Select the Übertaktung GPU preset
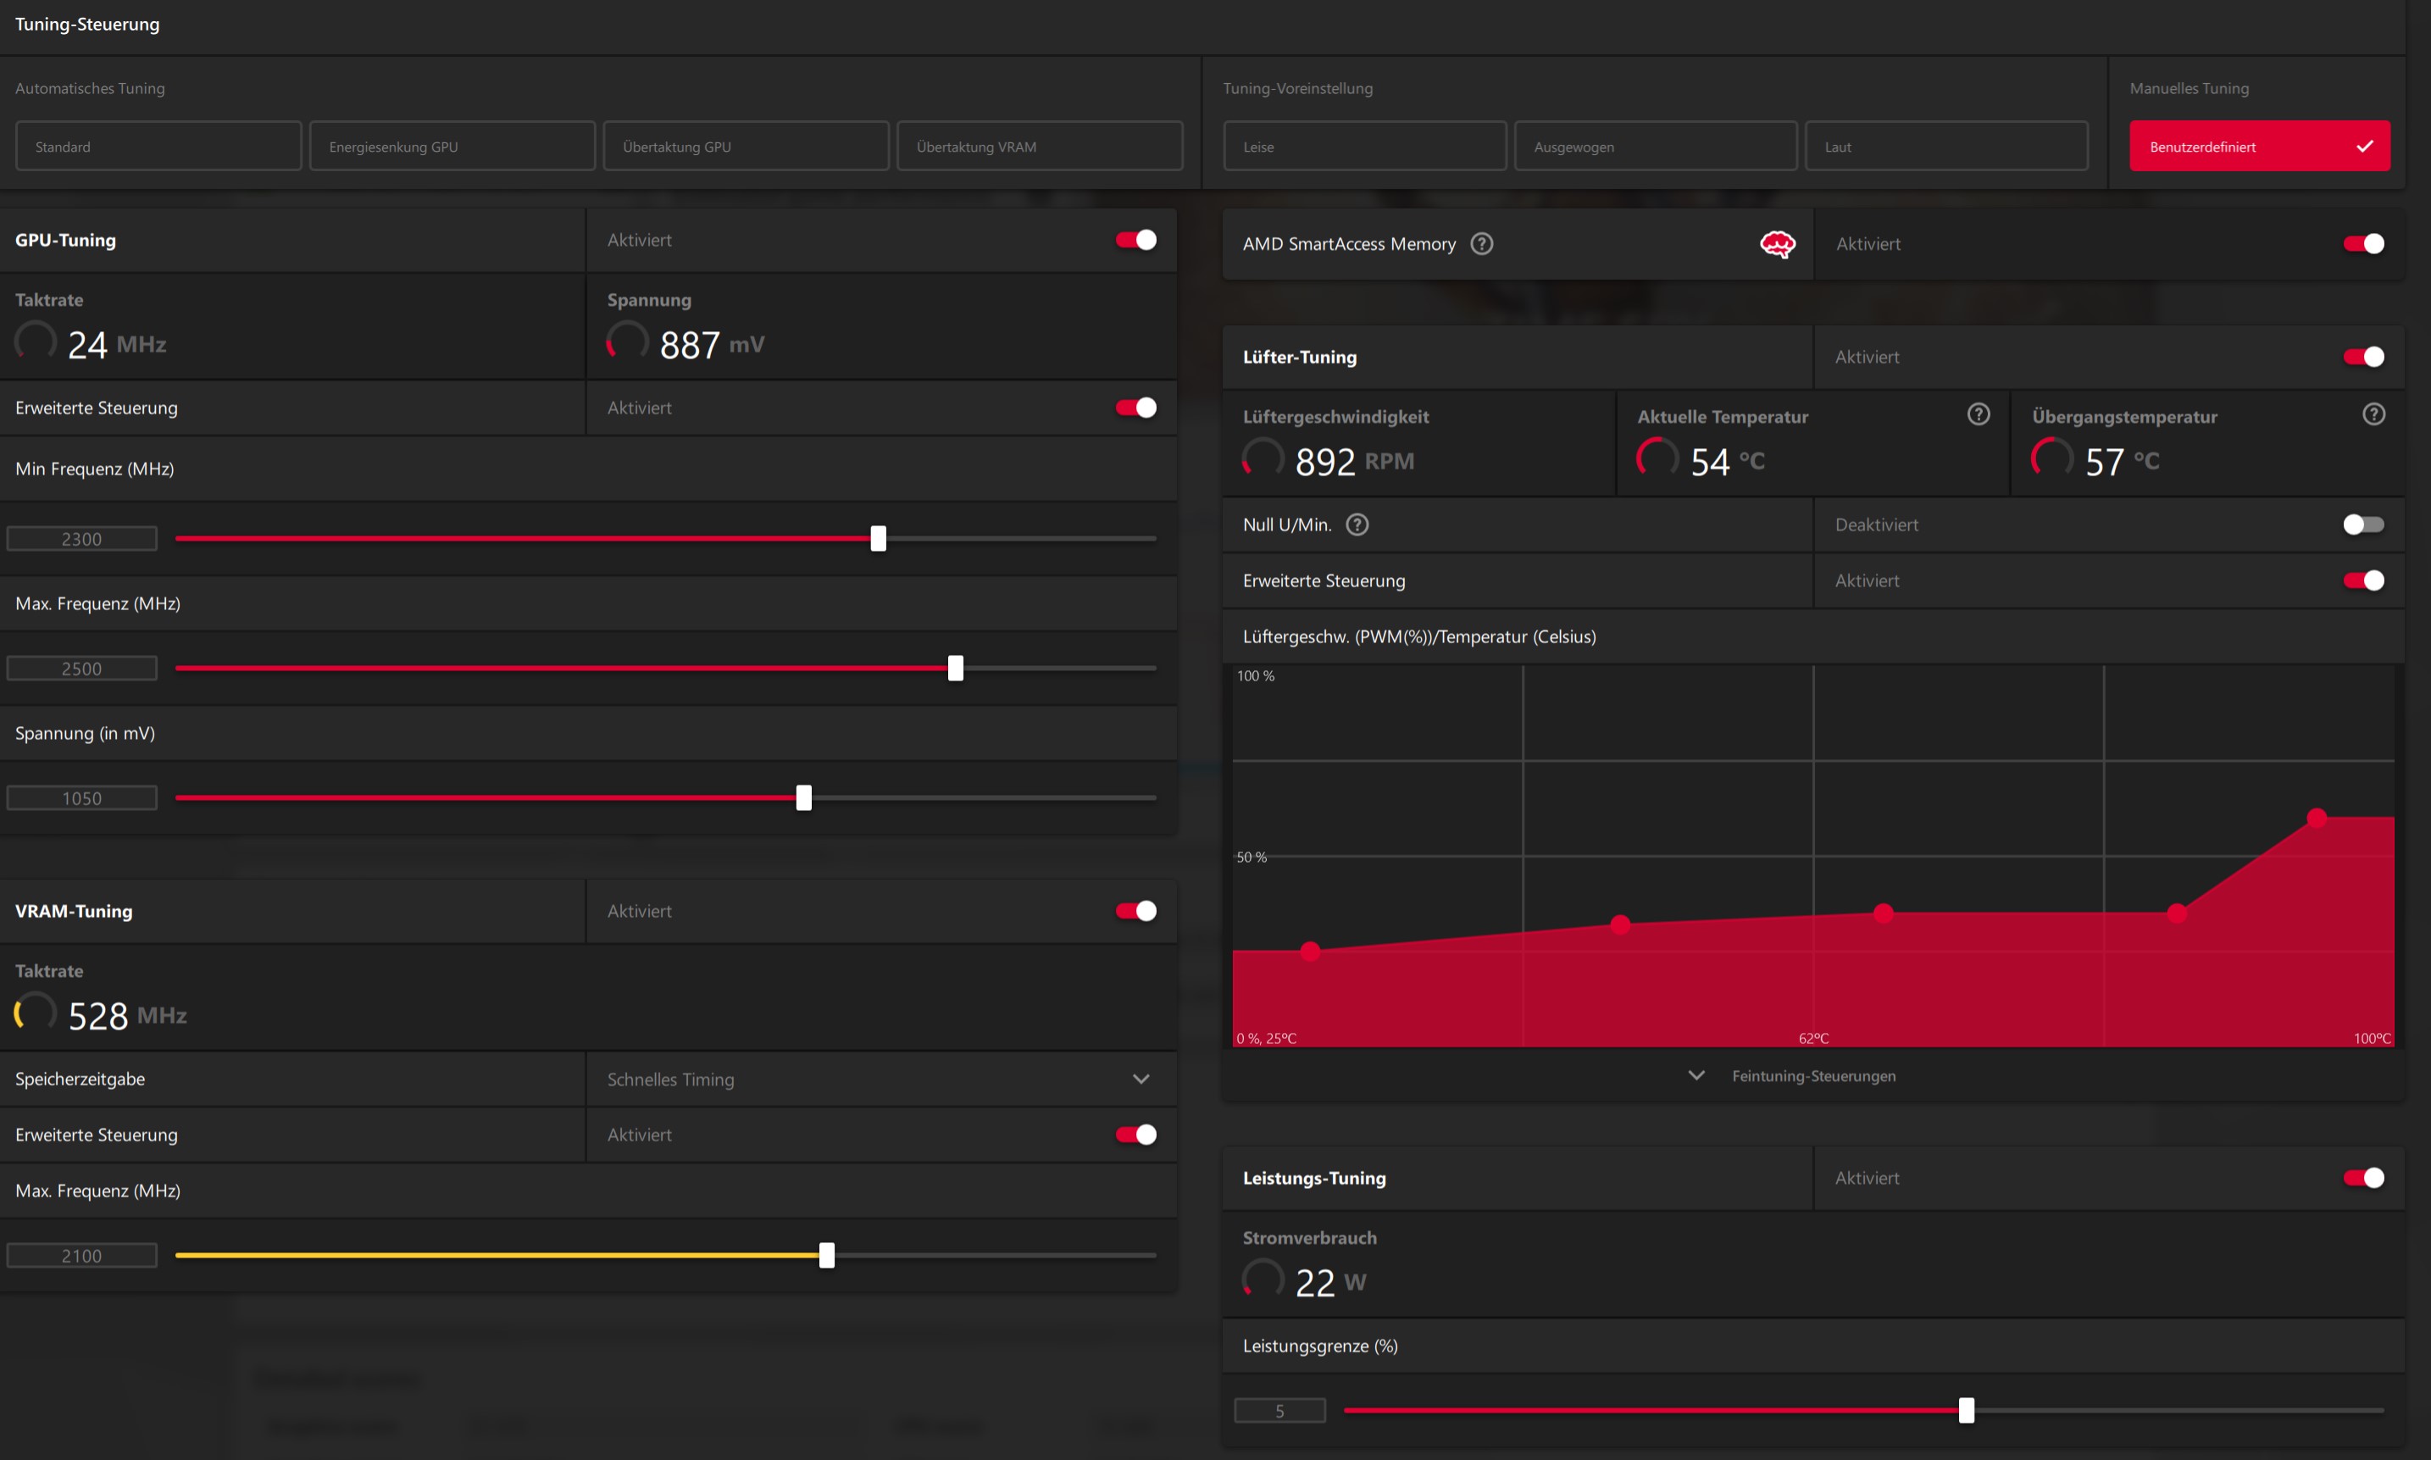 745,147
